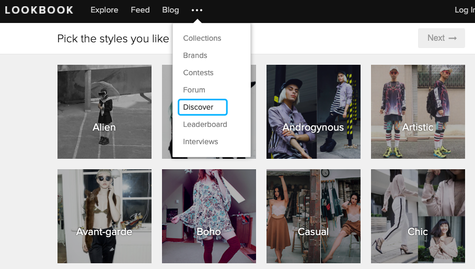Go to the Feed page

[140, 10]
